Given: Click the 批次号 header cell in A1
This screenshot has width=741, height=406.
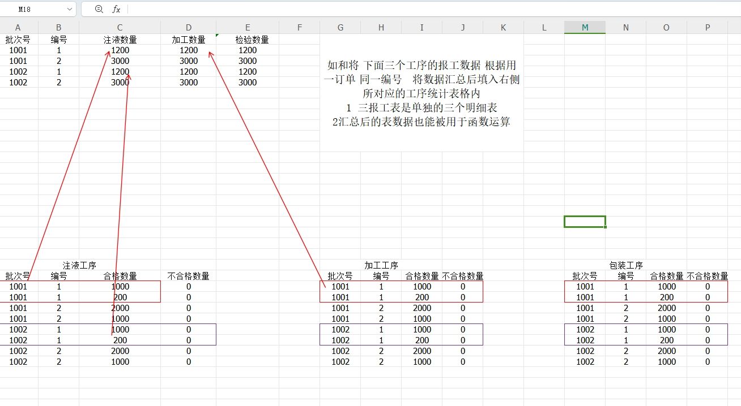Looking at the screenshot, I should 18,39.
